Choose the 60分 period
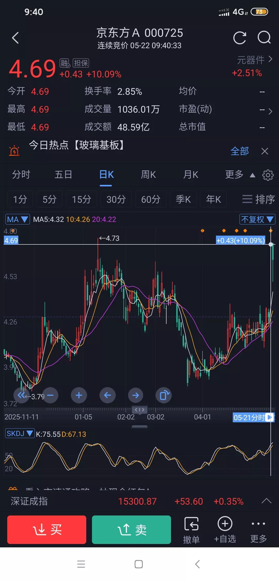The width and height of the screenshot is (279, 581). pos(151,199)
